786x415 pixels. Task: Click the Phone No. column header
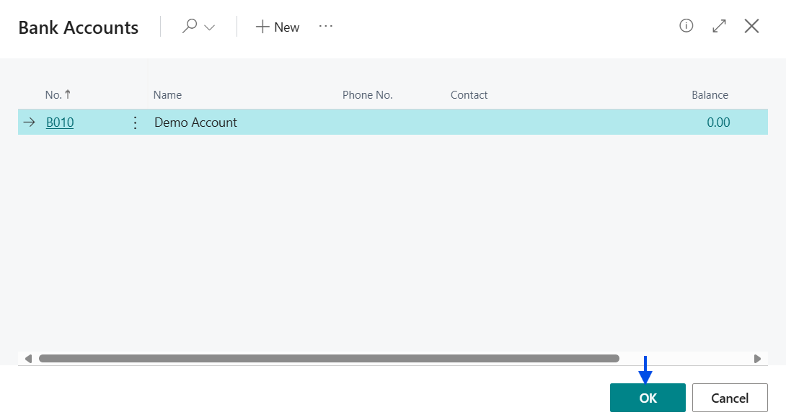[367, 95]
